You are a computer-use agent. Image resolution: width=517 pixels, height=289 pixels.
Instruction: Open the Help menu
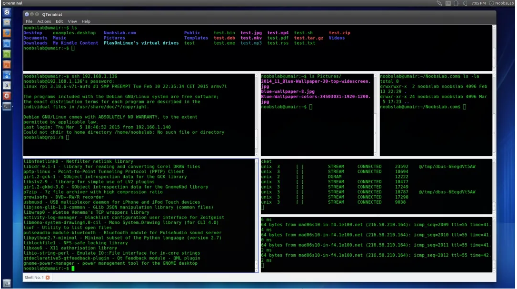tap(86, 21)
